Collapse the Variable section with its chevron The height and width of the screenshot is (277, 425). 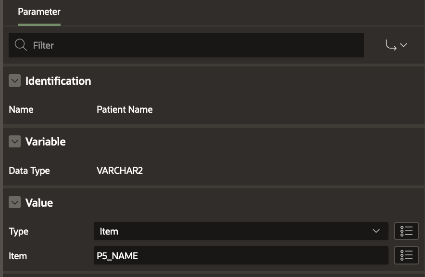click(x=15, y=142)
